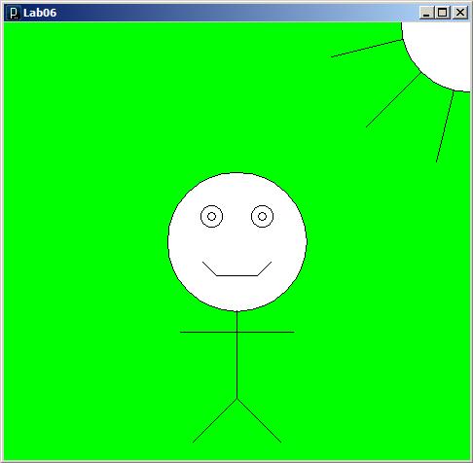The width and height of the screenshot is (473, 463).
Task: Close the Lab06 window
Action: click(x=460, y=13)
